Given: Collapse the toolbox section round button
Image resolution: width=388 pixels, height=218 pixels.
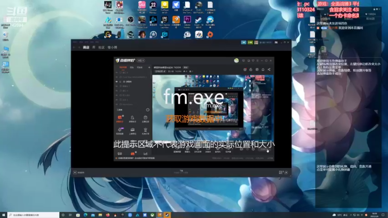Looking at the screenshot, I should pyautogui.click(x=147, y=110).
